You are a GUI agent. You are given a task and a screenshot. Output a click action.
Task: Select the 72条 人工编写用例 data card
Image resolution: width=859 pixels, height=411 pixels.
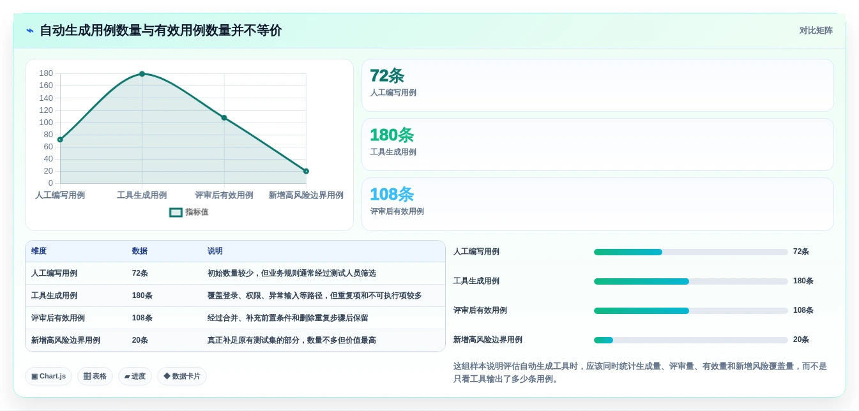tap(597, 86)
